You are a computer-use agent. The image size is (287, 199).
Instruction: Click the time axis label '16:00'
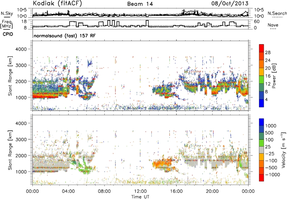coord(176,191)
